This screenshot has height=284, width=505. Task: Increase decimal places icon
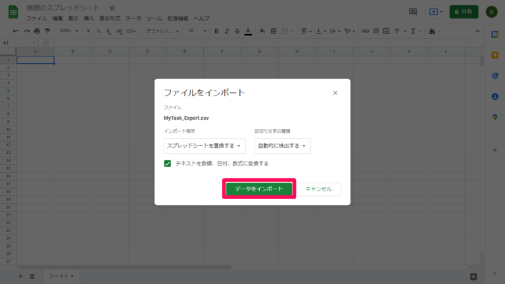click(x=119, y=32)
